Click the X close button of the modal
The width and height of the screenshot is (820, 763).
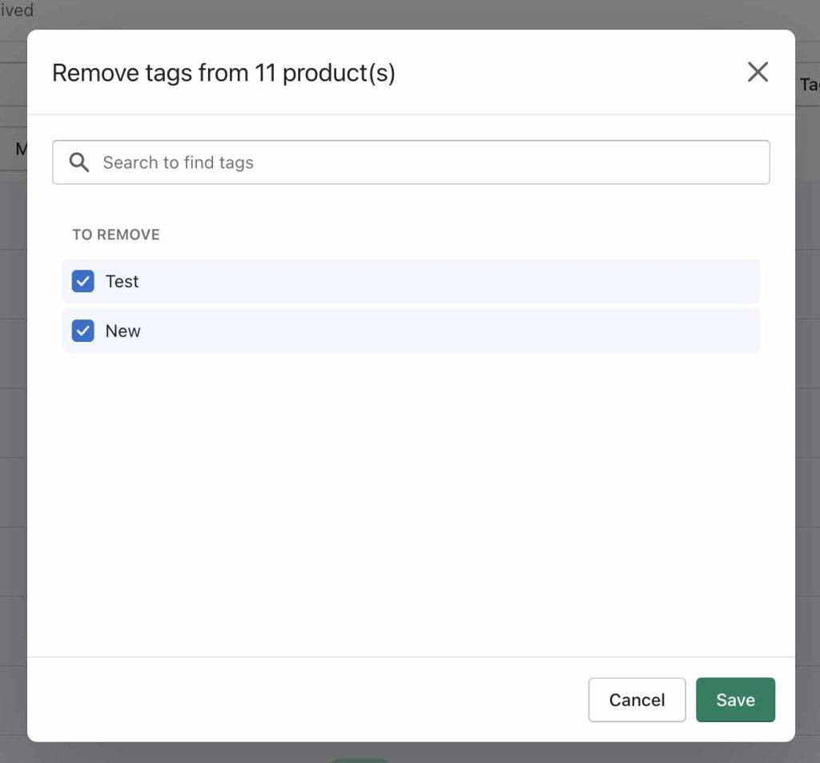(758, 71)
